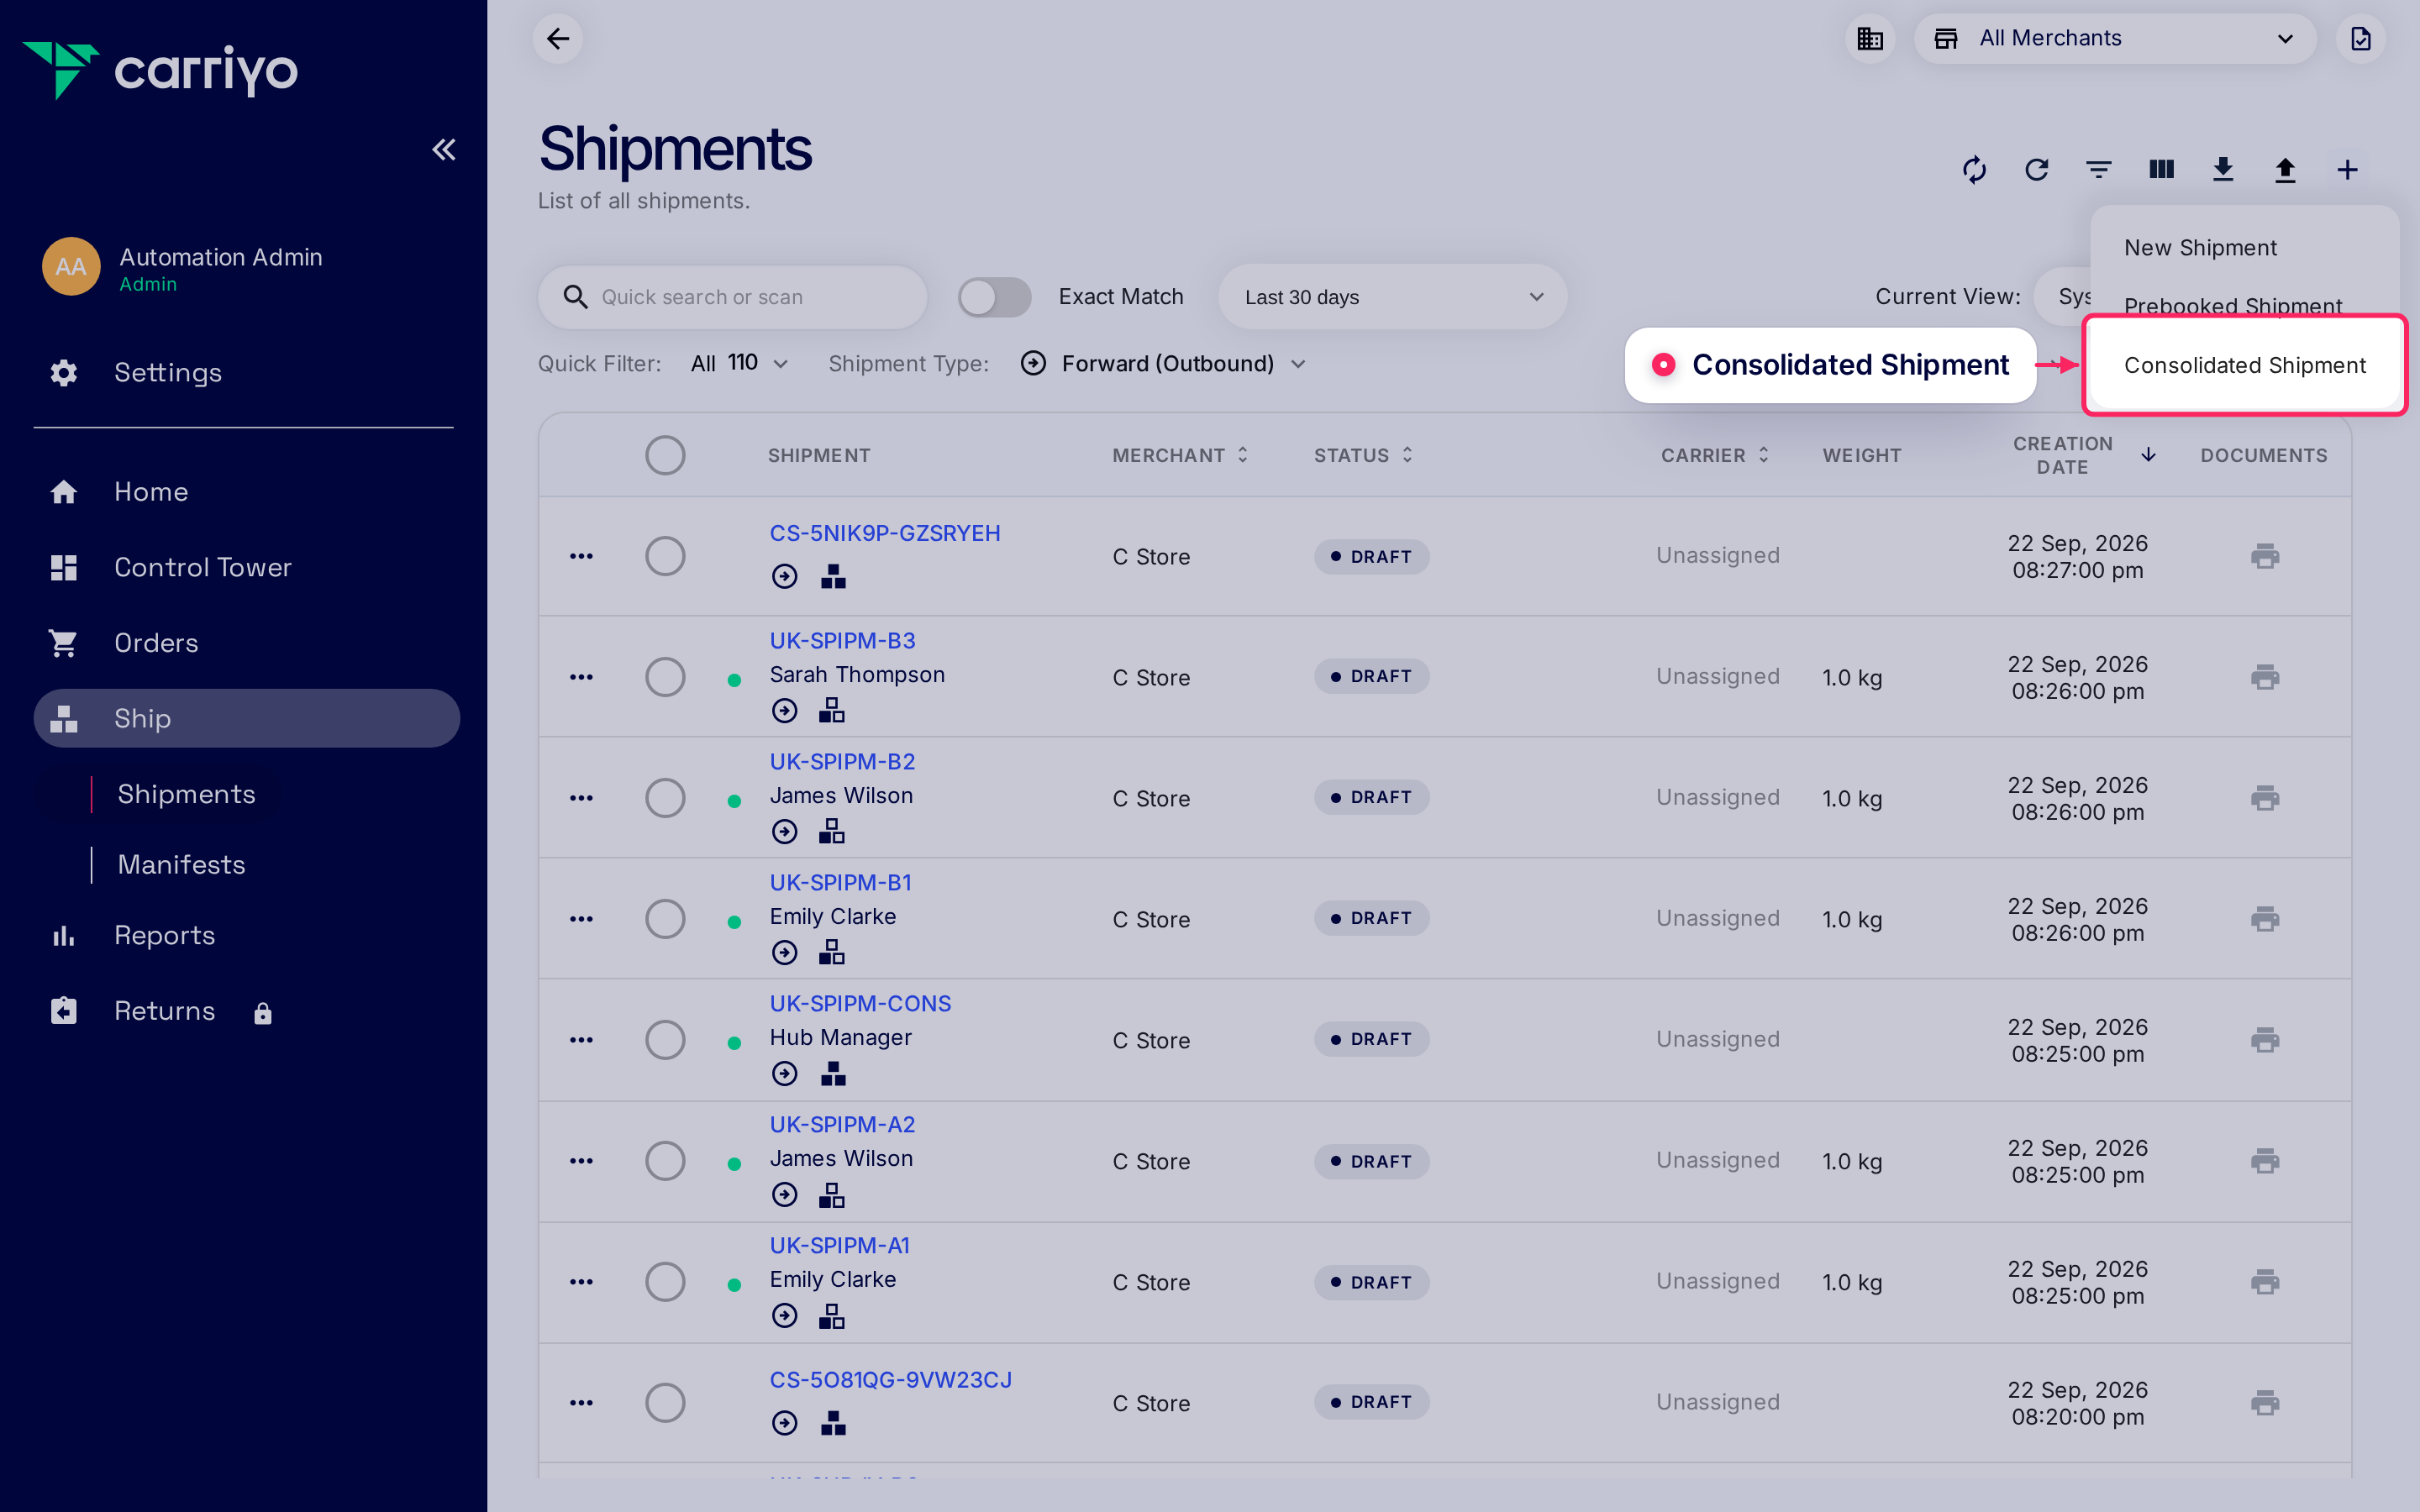This screenshot has height=1512, width=2420.
Task: Sort table by Status column
Action: [x=1363, y=455]
